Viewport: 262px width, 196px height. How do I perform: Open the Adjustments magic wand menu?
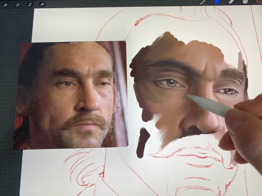click(18, 5)
